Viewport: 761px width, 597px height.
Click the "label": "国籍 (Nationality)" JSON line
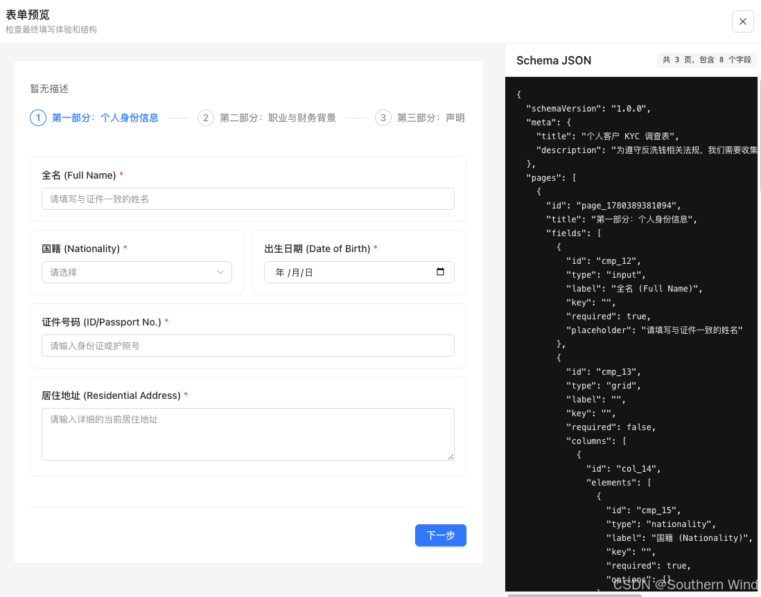tap(679, 538)
